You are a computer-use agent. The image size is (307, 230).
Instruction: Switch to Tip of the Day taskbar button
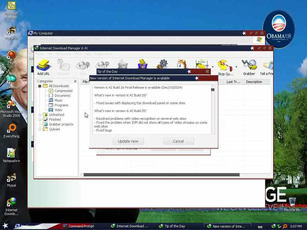tap(172, 226)
